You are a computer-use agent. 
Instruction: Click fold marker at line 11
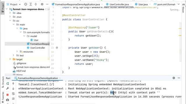click(x=61, y=31)
